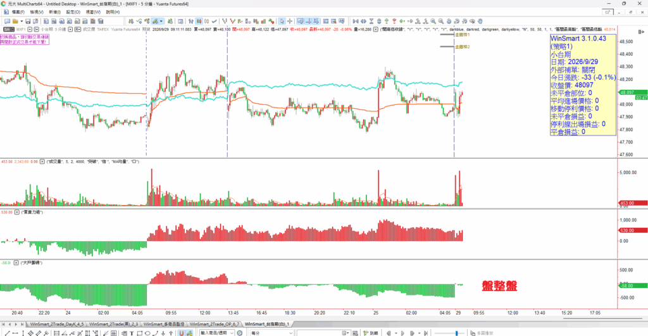Select the pointer arrow tool
Viewport: 648px width, 336px height.
pyautogui.click(x=282, y=21)
